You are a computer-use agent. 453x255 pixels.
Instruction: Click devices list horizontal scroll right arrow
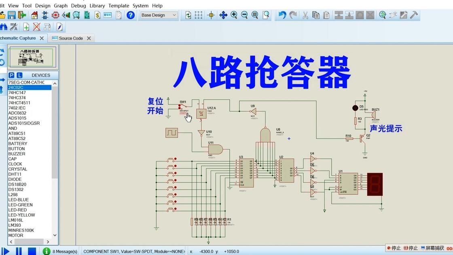click(48, 242)
